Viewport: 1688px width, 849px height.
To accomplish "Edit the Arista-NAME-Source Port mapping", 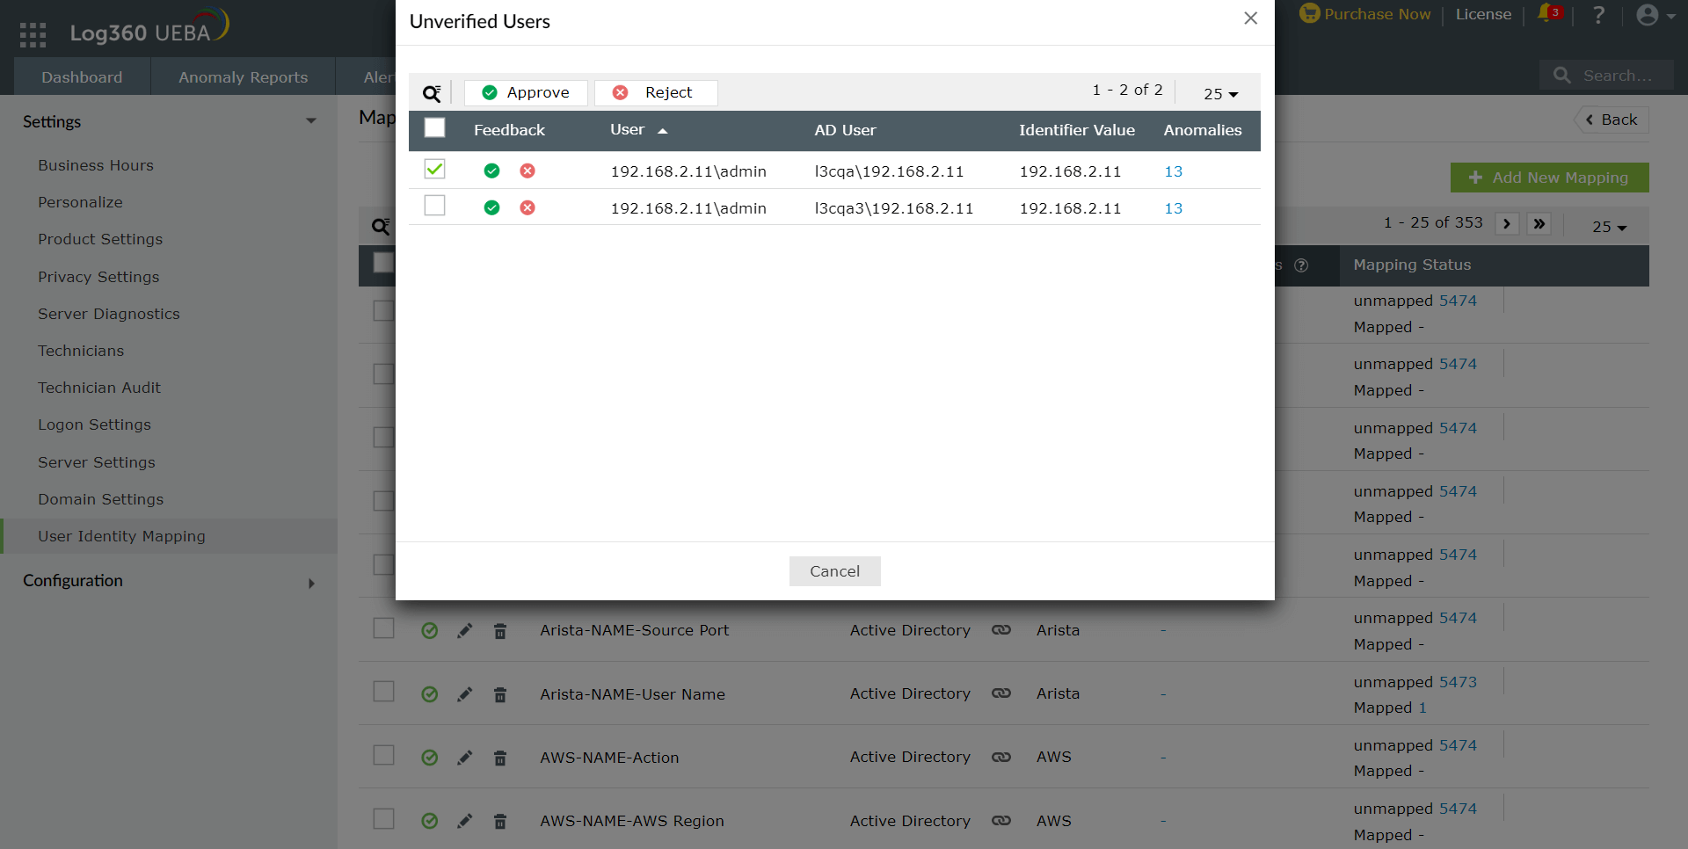I will (465, 631).
